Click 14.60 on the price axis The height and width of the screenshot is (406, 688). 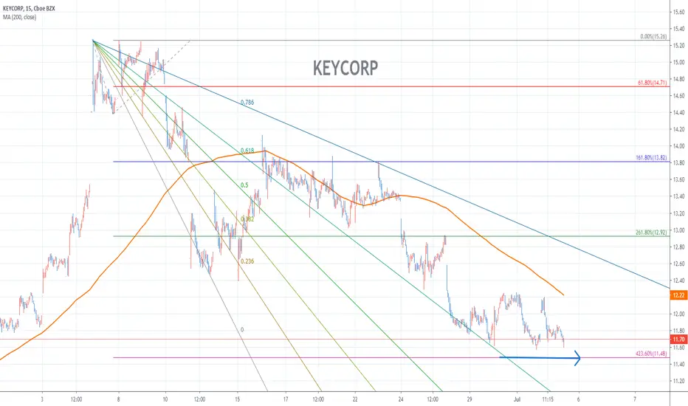tap(679, 96)
